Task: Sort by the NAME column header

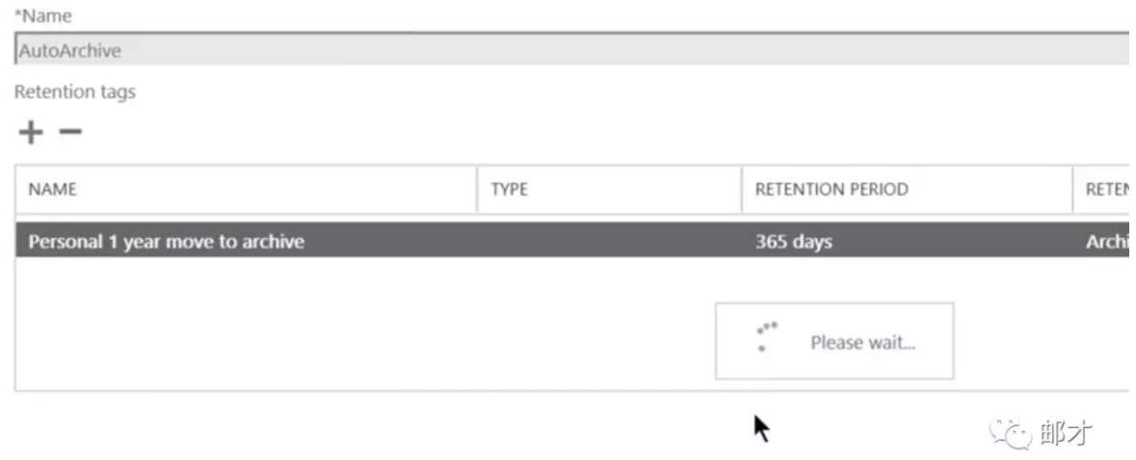Action: pyautogui.click(x=53, y=190)
